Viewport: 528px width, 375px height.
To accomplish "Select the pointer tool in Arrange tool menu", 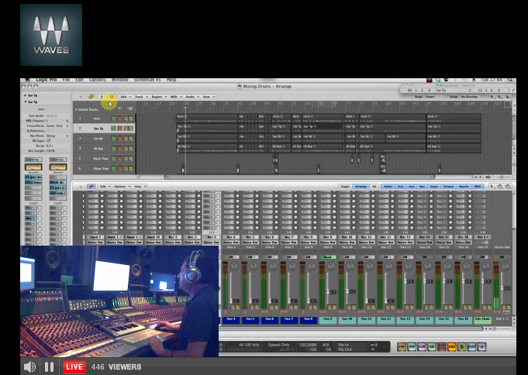I will [492, 97].
